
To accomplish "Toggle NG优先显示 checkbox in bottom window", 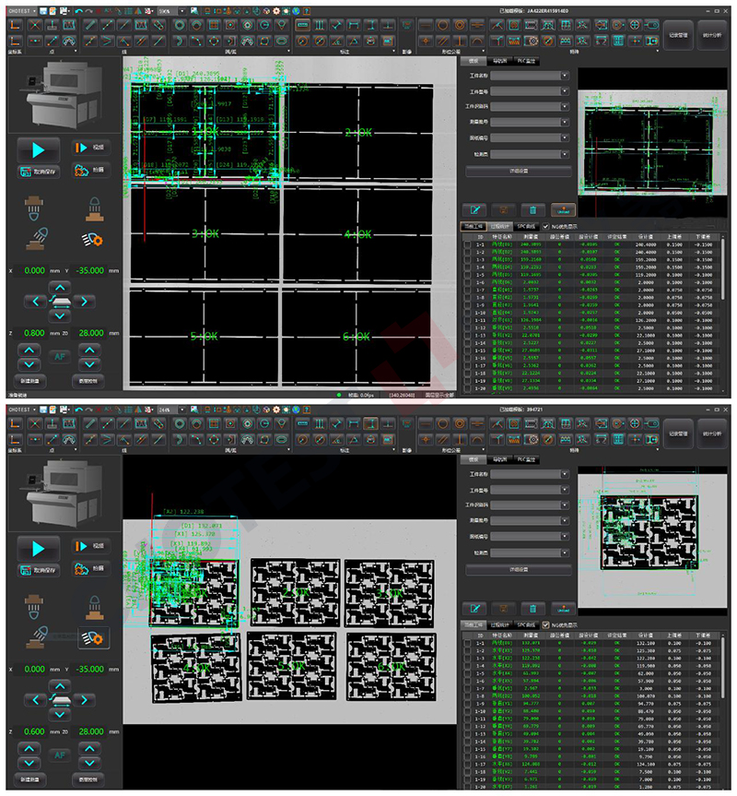I will 546,625.
